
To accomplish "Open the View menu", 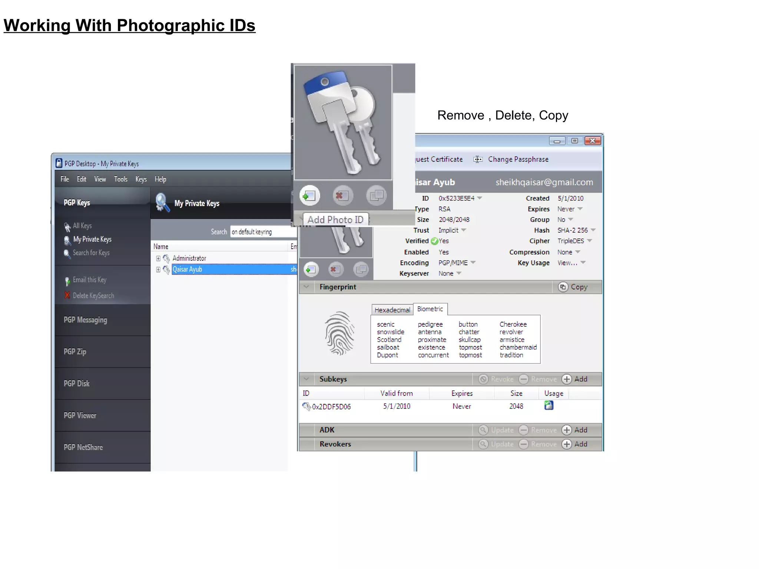I will tap(100, 179).
